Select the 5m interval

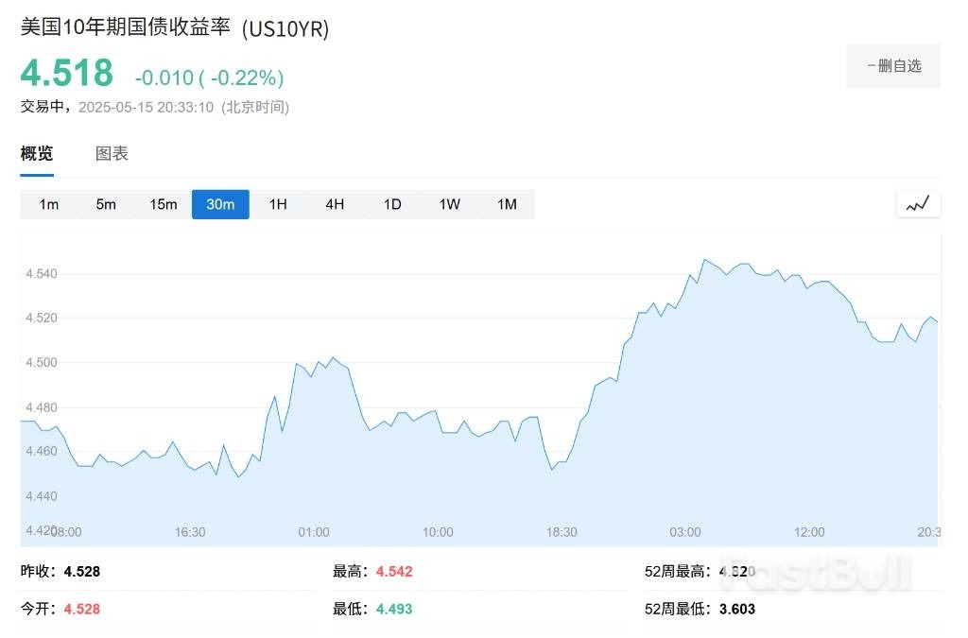[106, 204]
